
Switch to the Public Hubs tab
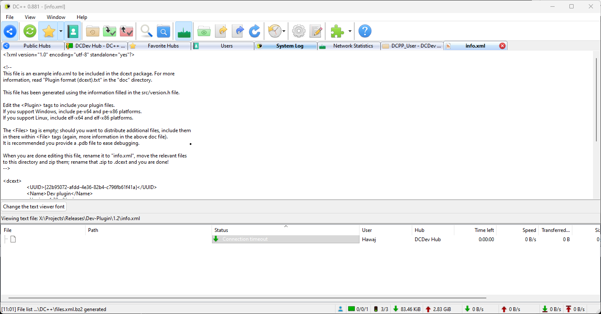33,46
